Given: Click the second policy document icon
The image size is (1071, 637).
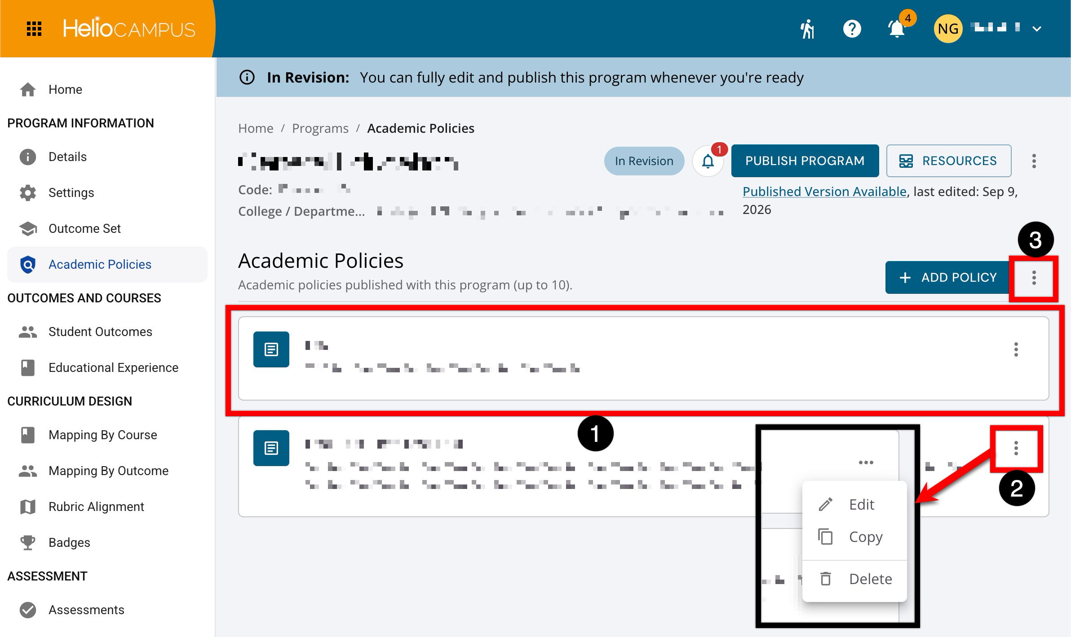Looking at the screenshot, I should click(271, 448).
